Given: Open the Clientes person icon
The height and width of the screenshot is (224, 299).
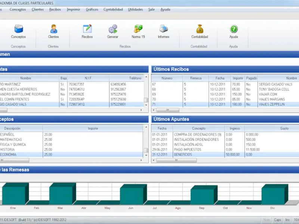Looking at the screenshot, I should tap(53, 29).
